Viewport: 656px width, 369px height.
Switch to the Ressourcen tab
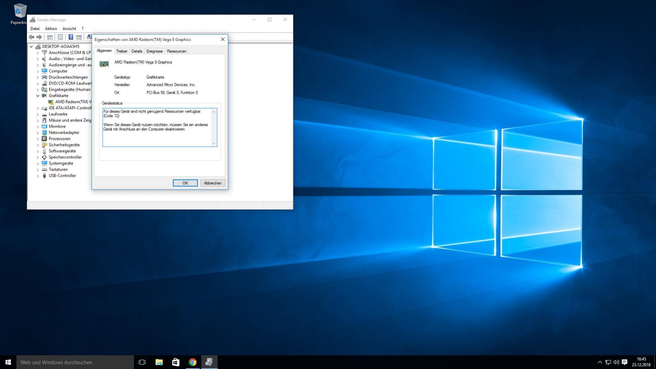(176, 51)
